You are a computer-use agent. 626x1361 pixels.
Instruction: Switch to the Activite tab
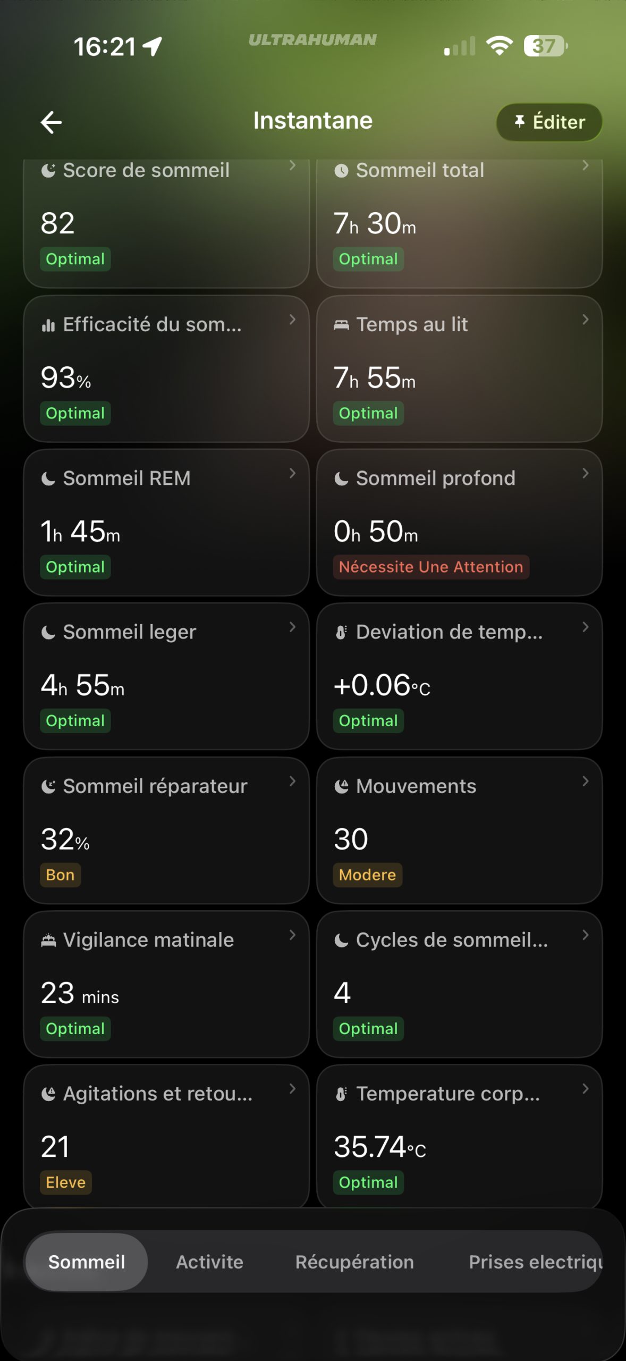(210, 1262)
